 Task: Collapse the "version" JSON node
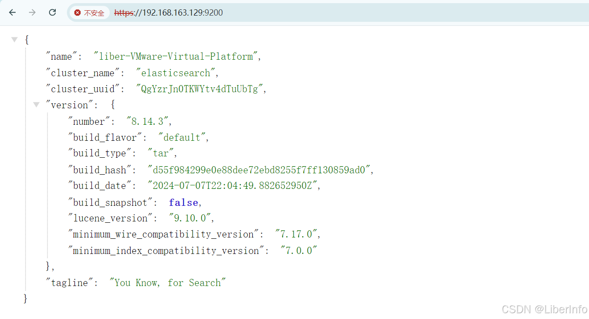coord(37,105)
